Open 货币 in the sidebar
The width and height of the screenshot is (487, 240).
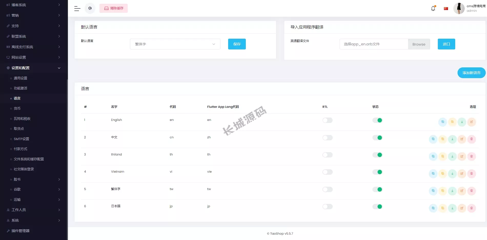coord(17,108)
